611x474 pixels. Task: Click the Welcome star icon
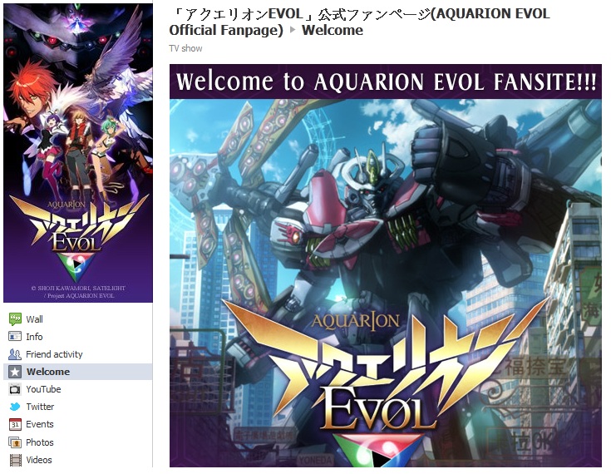click(x=15, y=372)
